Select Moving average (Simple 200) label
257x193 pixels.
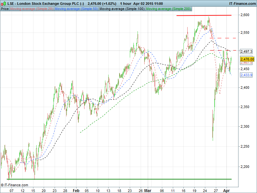pyautogui.click(x=169, y=9)
